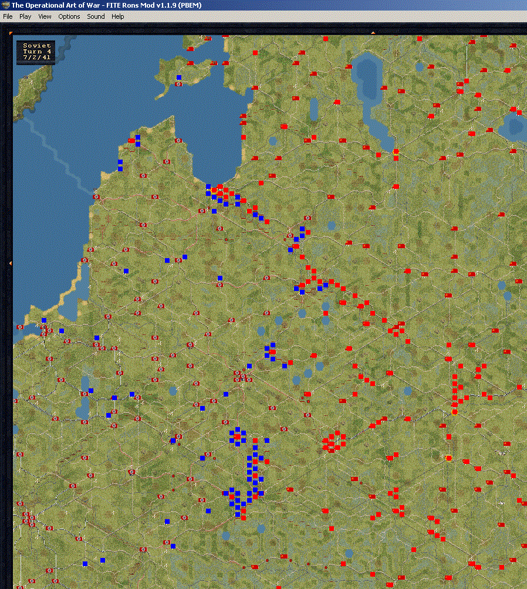This screenshot has height=589, width=527.
Task: Click the orange scroll arrow on left map edge
Action: click(x=10, y=263)
